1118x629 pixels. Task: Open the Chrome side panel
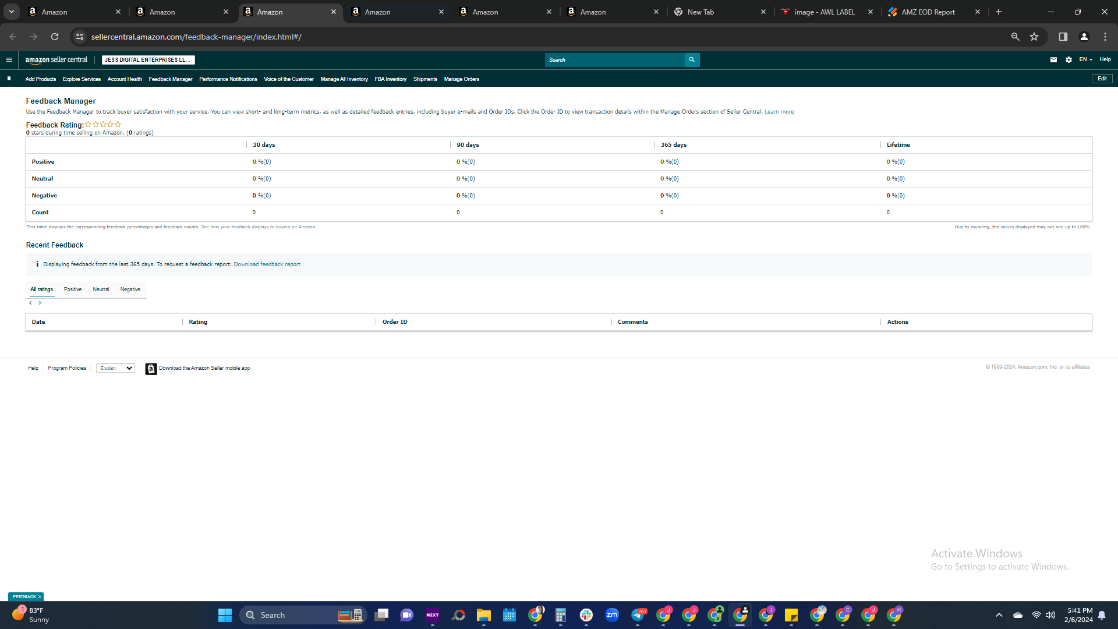point(1063,37)
